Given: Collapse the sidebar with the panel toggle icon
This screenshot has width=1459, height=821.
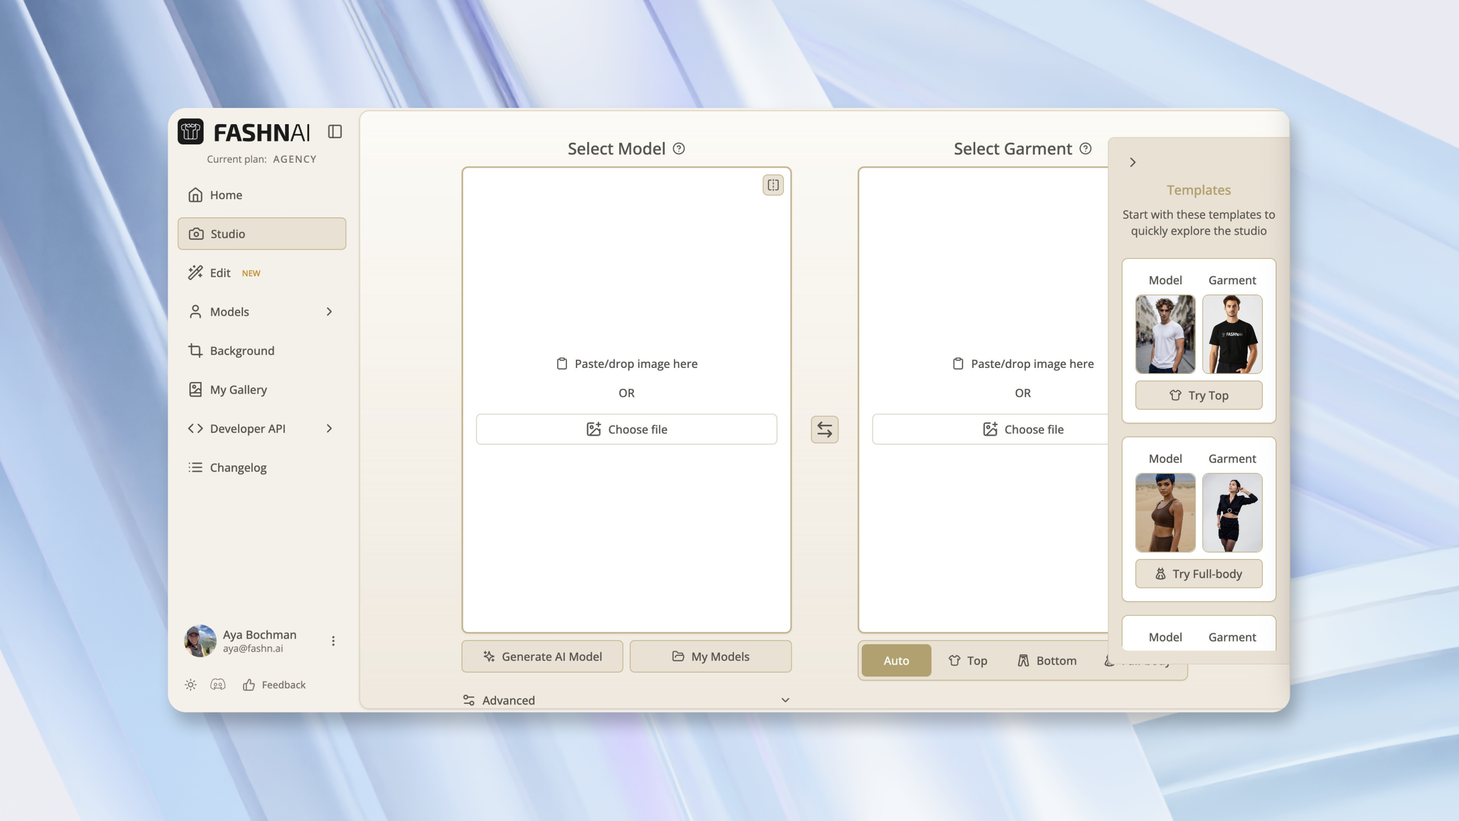Looking at the screenshot, I should click(335, 131).
